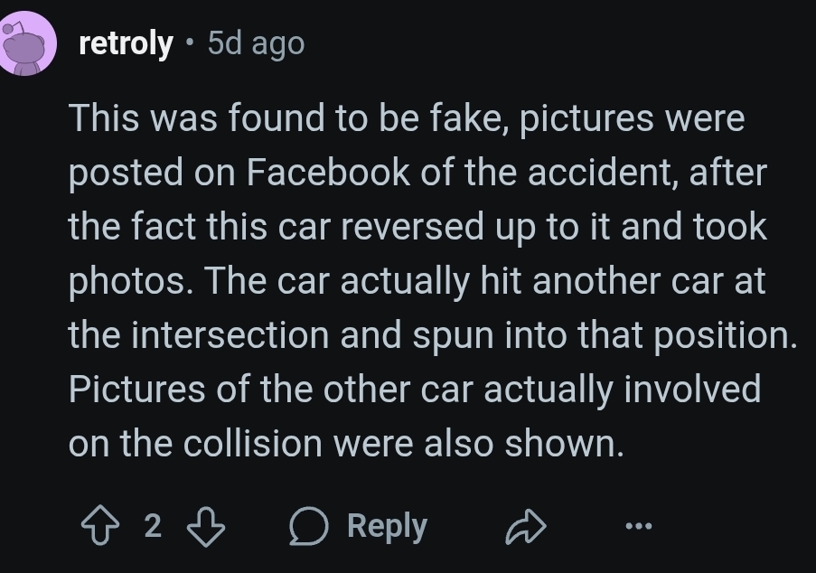This screenshot has width=816, height=573.
Task: Click the word 'Facebook' in the comment
Action: 328,172
